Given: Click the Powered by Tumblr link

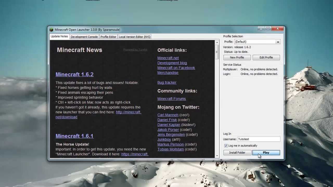Looking at the screenshot, I should (x=135, y=50).
